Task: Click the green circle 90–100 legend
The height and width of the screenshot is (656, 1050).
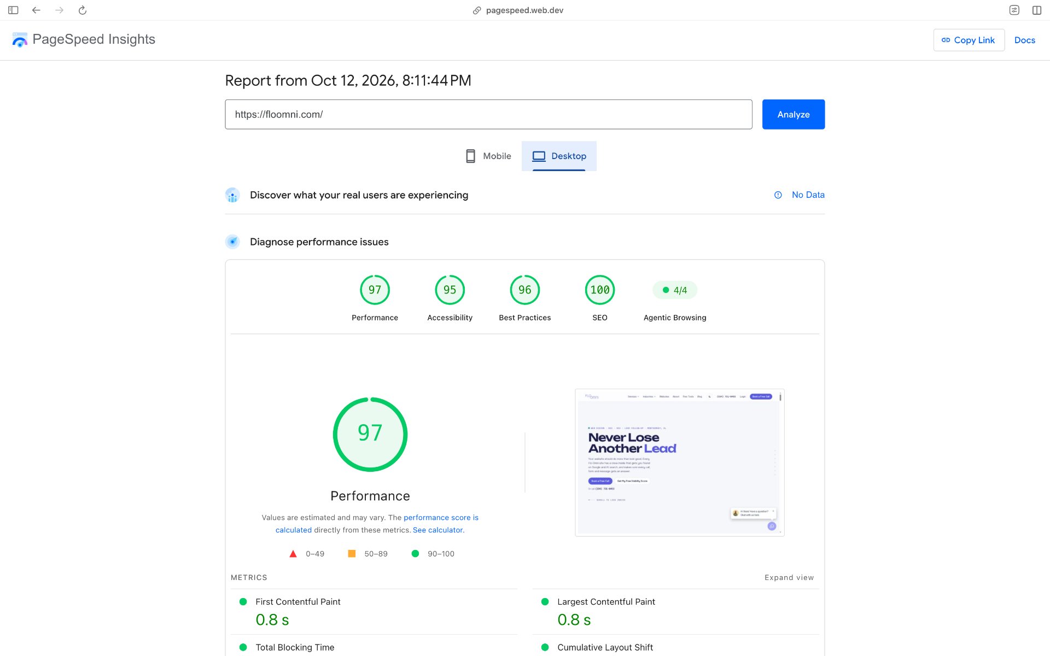Action: click(433, 554)
